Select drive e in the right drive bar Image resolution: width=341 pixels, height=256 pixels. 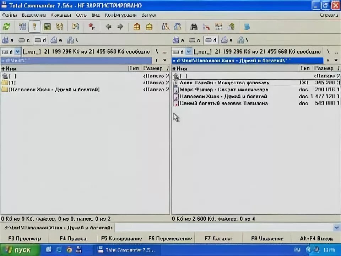[227, 40]
